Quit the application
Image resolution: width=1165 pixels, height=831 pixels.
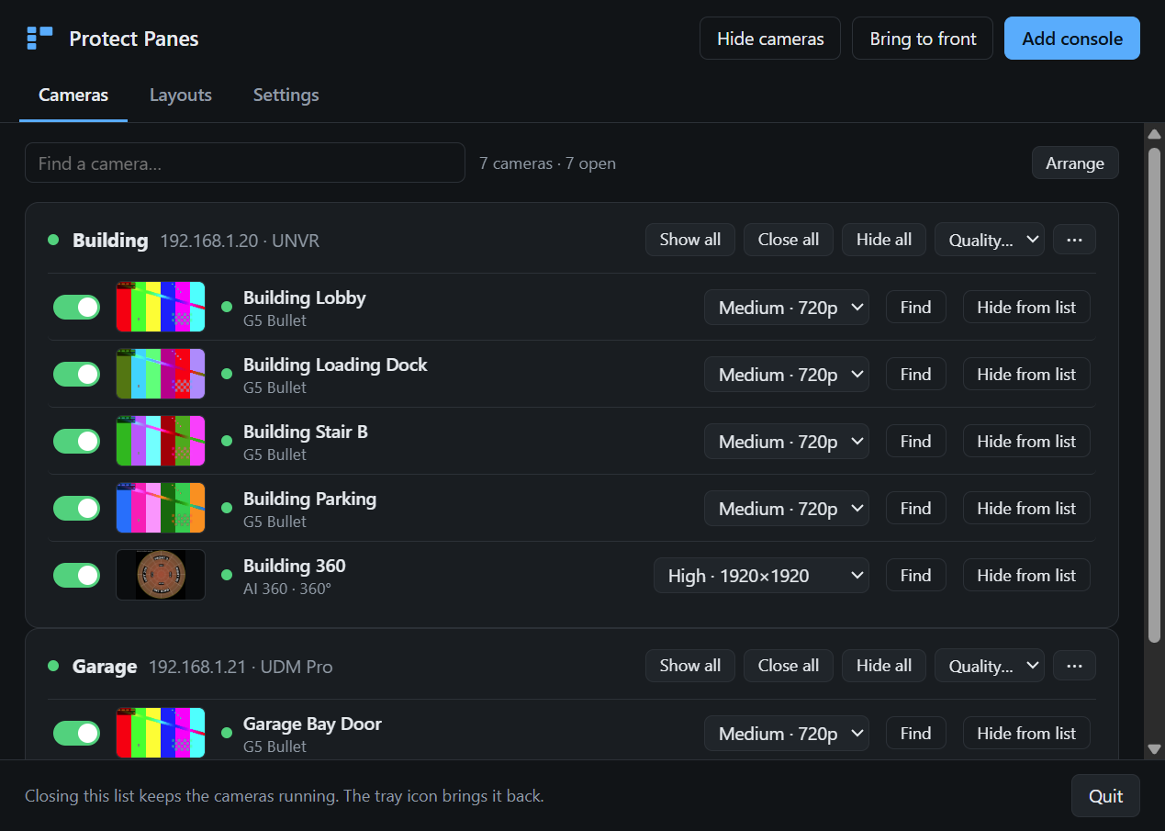1105,796
